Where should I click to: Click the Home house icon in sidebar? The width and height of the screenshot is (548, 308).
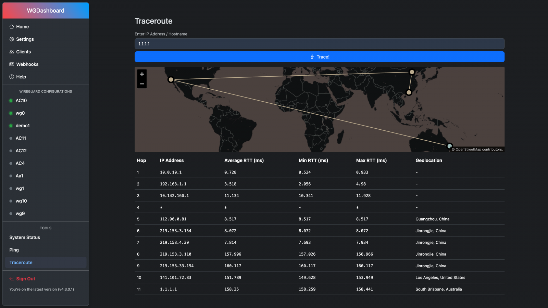pos(12,27)
